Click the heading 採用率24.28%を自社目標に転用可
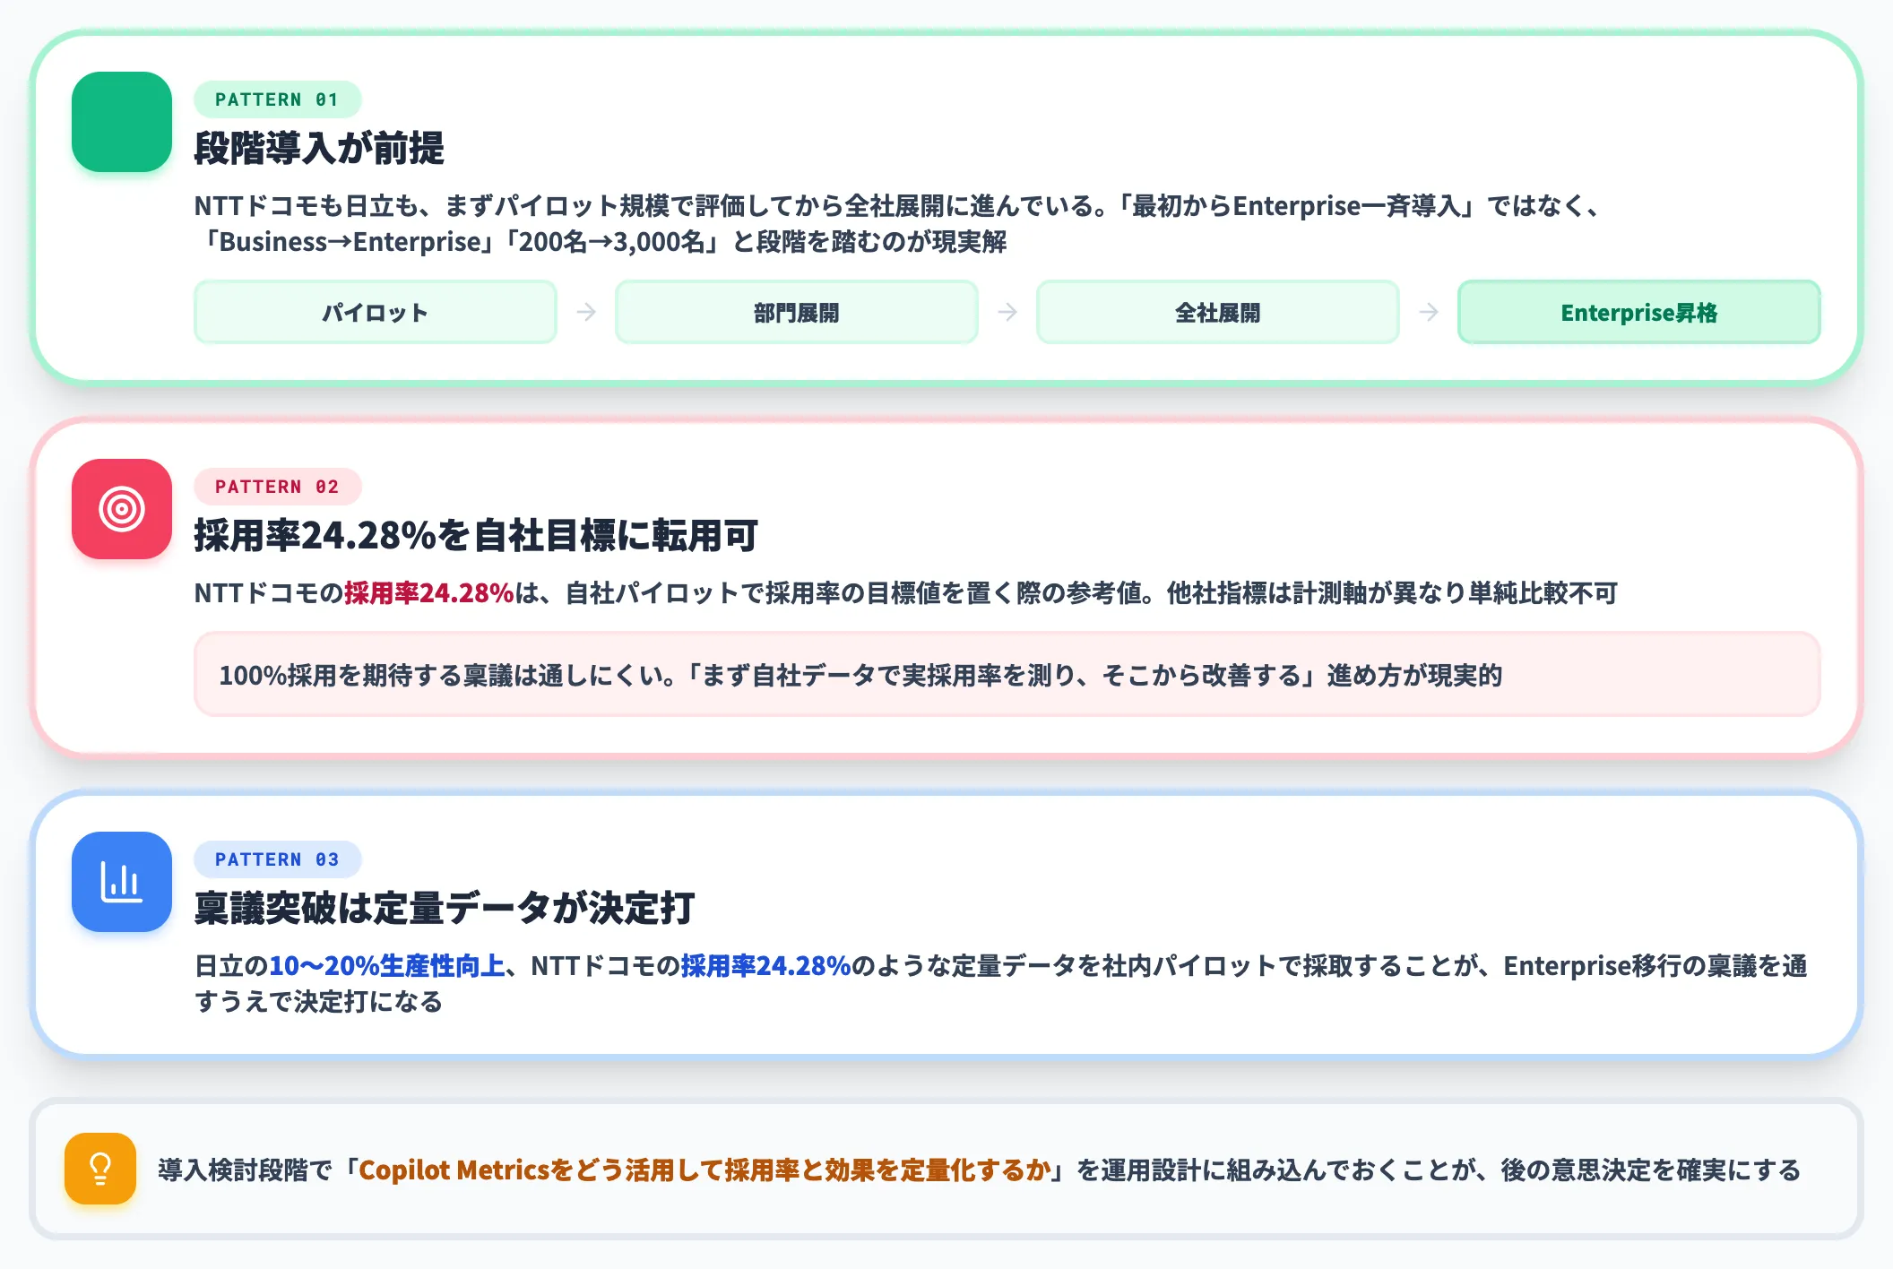 pos(476,535)
